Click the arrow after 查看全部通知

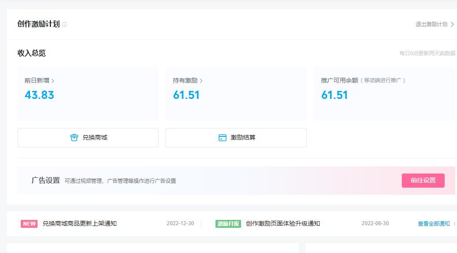pos(454,224)
